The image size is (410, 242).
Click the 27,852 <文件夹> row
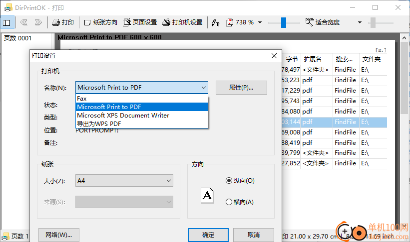pos(335,163)
